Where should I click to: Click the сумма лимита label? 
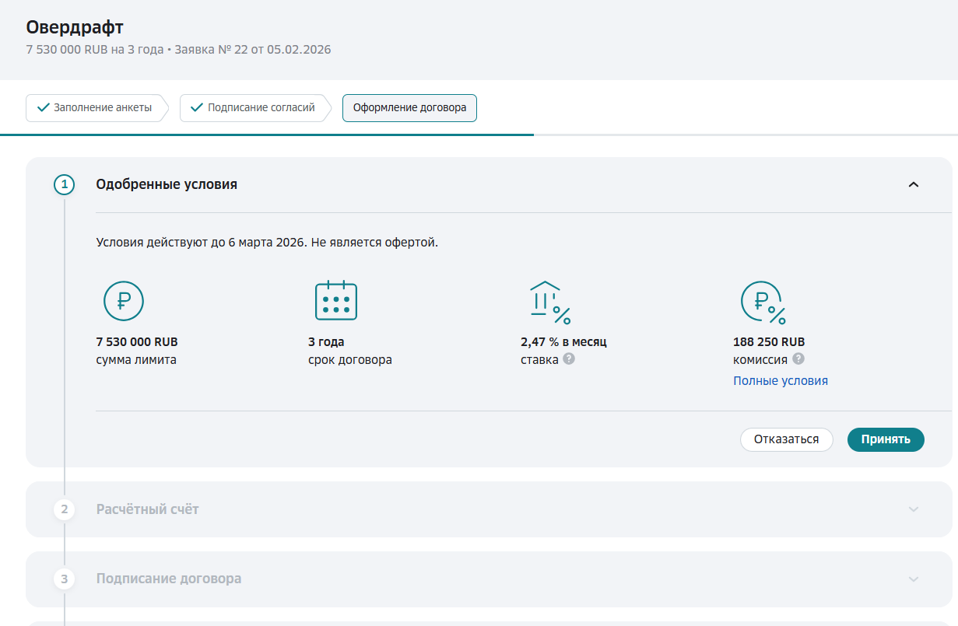tap(136, 360)
